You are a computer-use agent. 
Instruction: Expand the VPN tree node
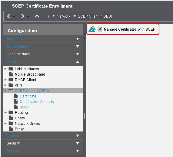tap(5, 85)
